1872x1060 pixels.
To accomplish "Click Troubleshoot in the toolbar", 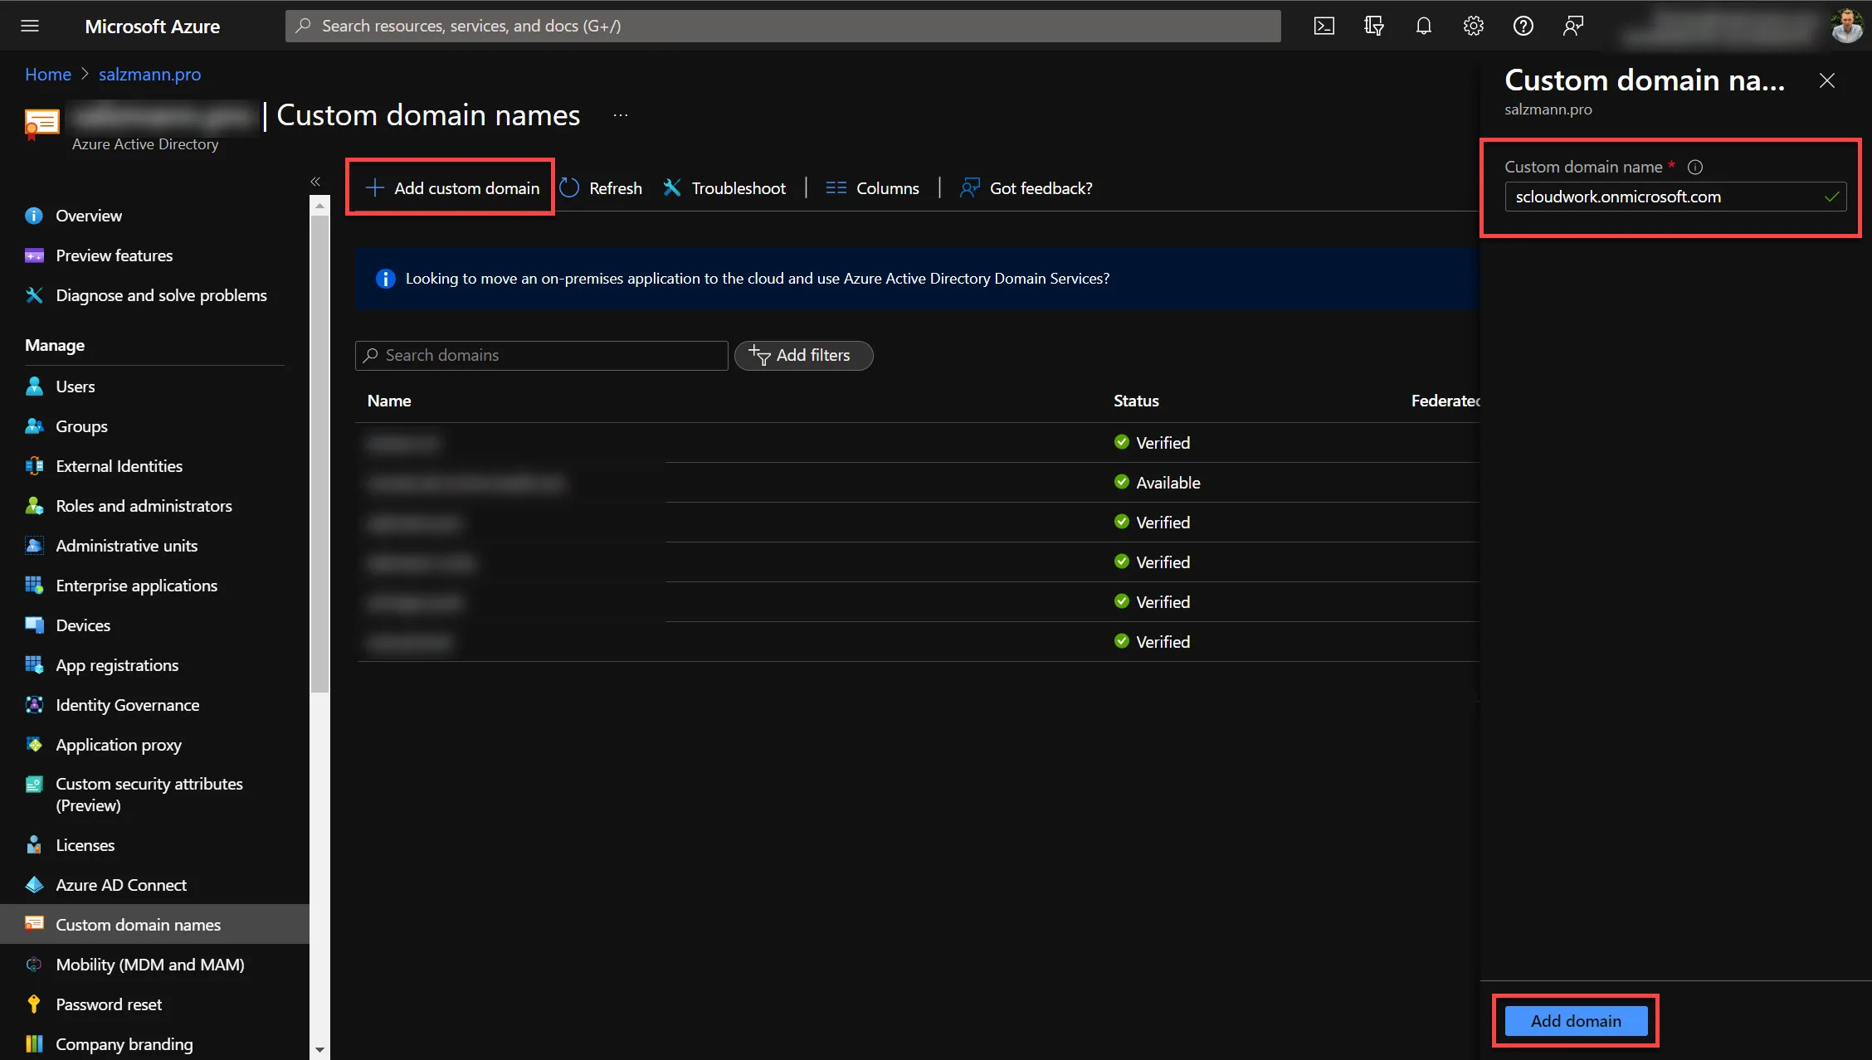I will (x=724, y=188).
